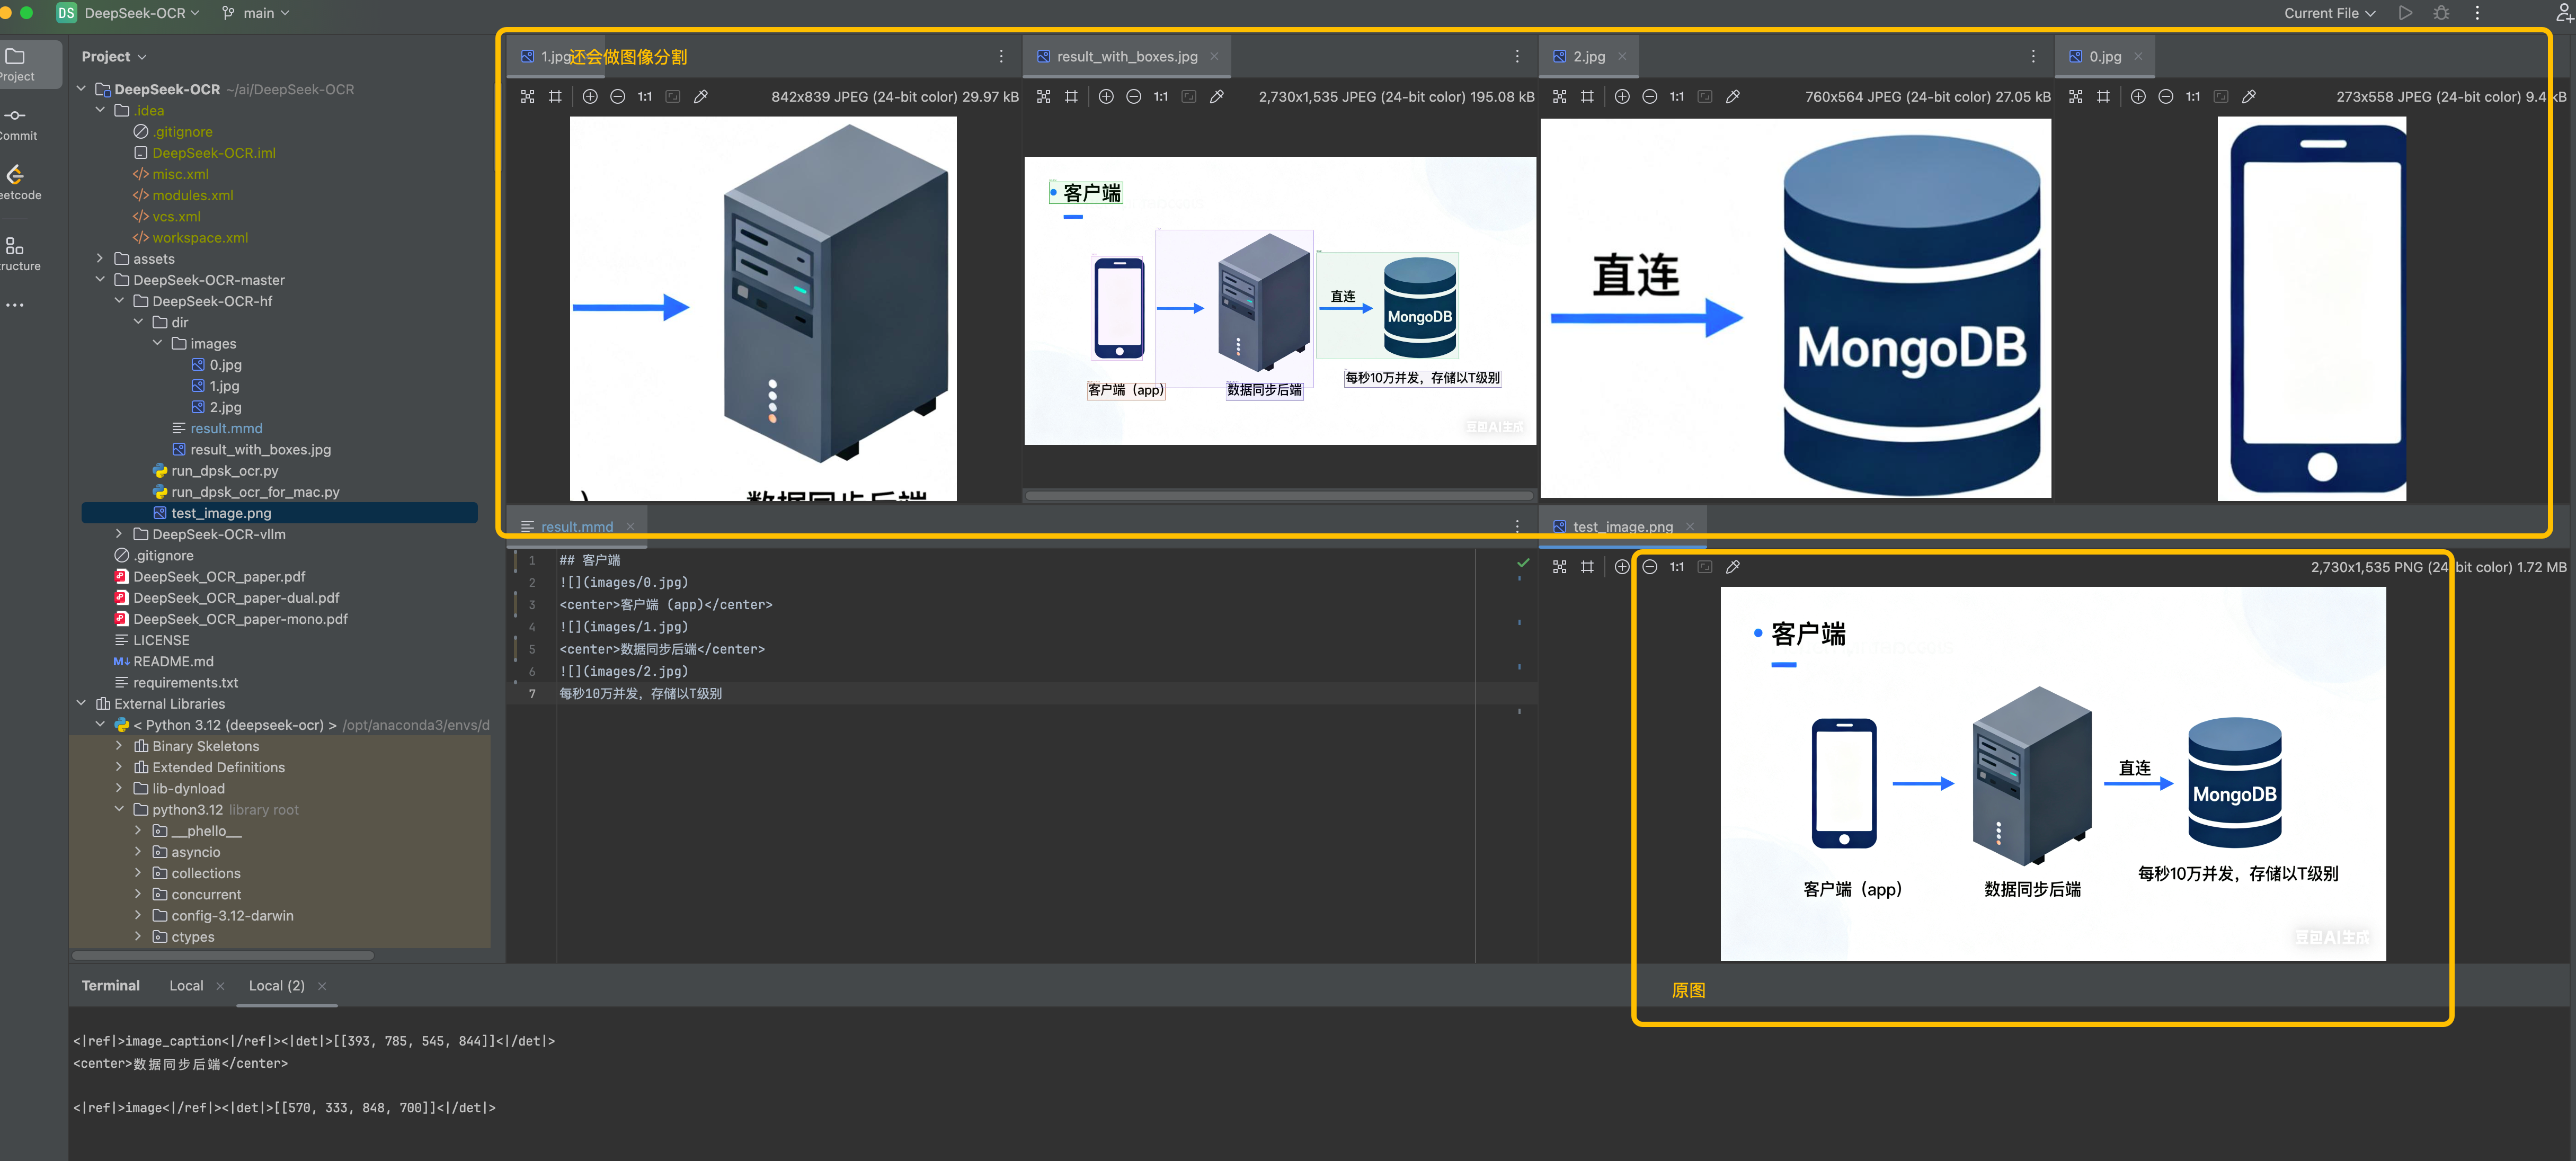
Task: Zoom out in 0.jpg image viewer
Action: coord(2165,97)
